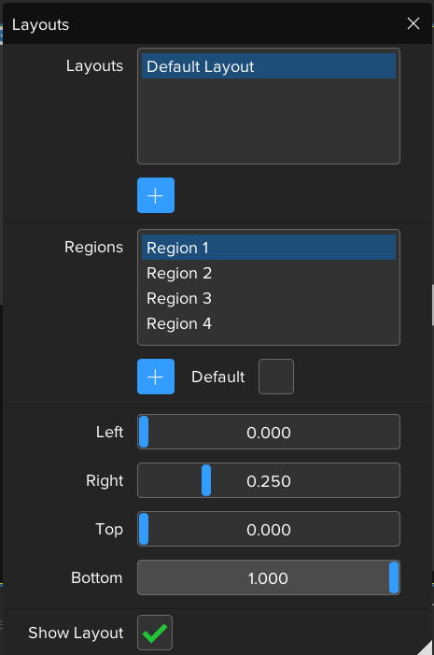Add a new layout with plus button

(156, 195)
